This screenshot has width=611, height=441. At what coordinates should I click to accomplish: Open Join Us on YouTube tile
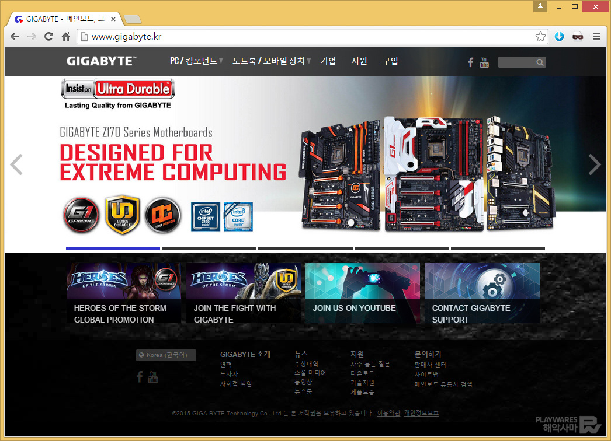pos(363,293)
